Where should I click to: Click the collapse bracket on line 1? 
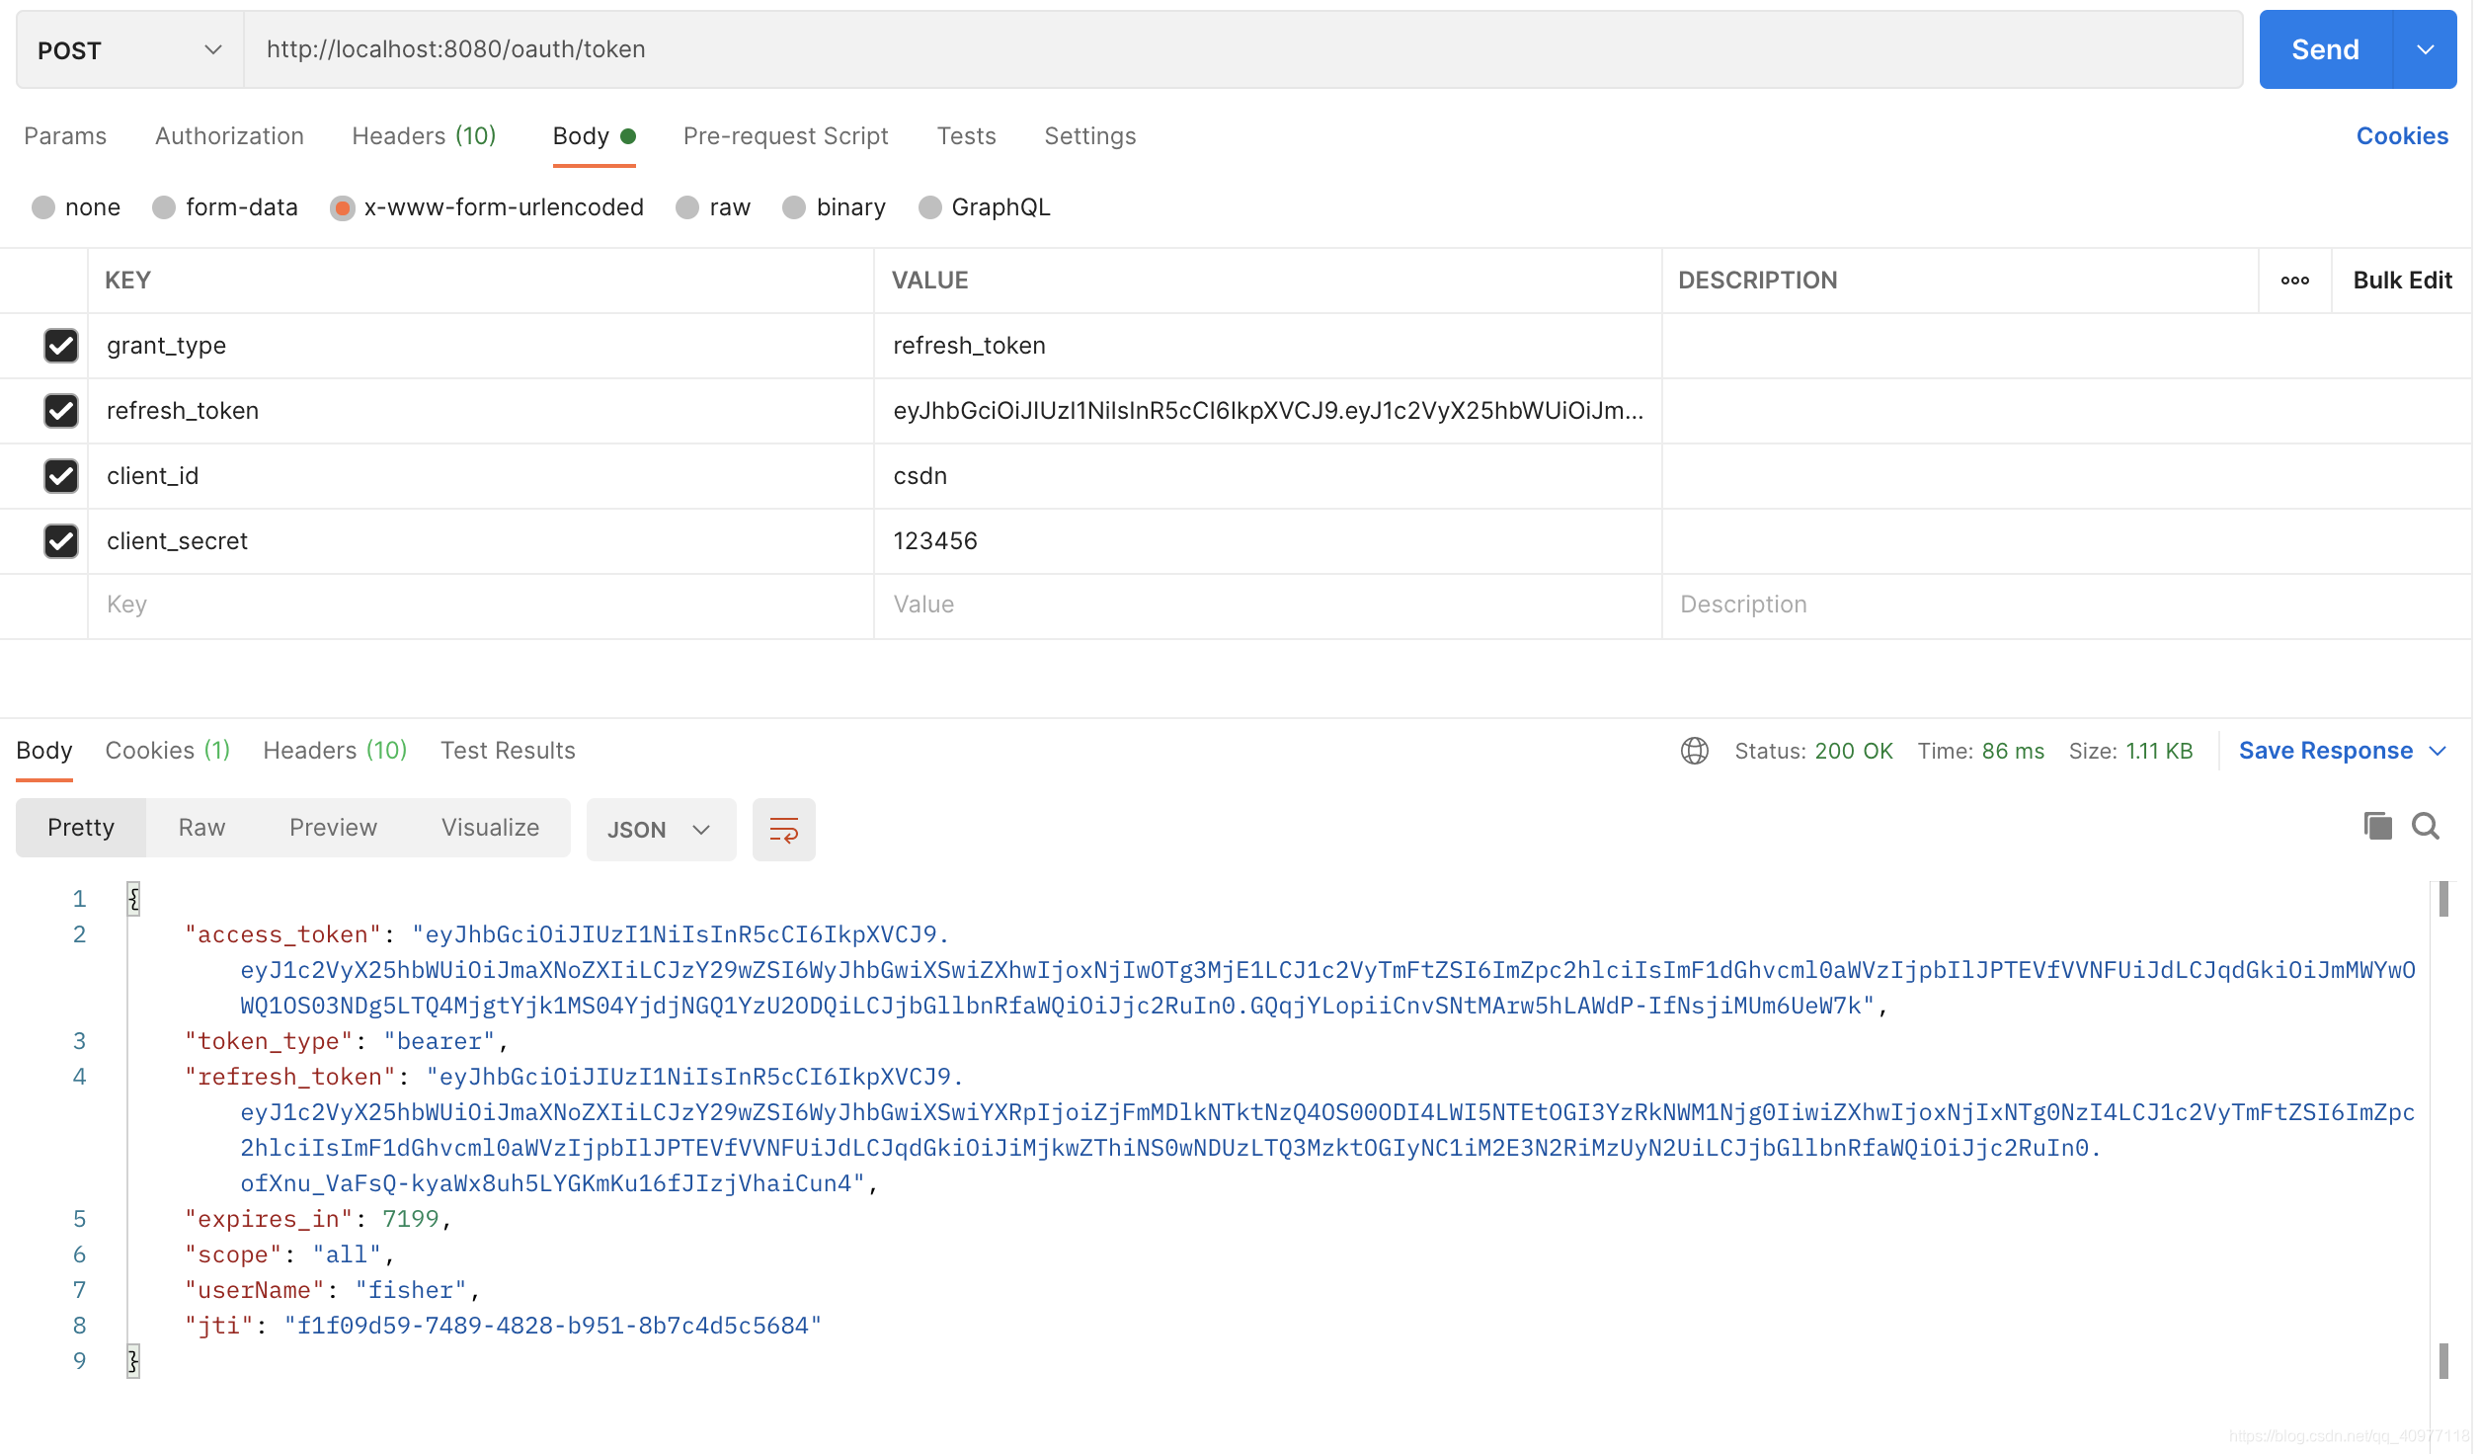[x=133, y=899]
